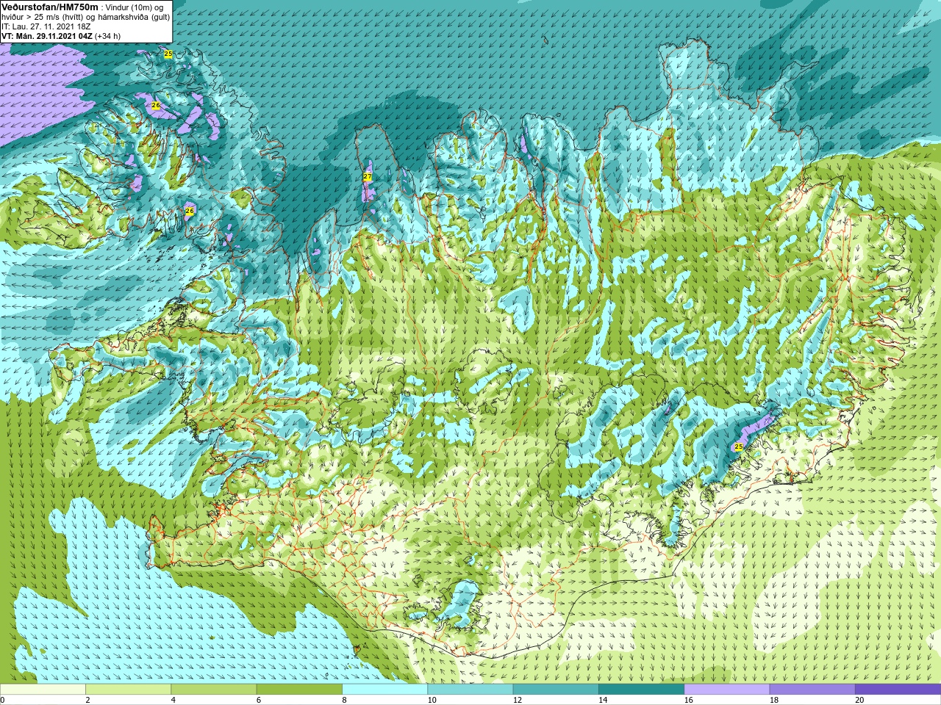Click the "(+34 h)" forecast offset text

pos(108,36)
